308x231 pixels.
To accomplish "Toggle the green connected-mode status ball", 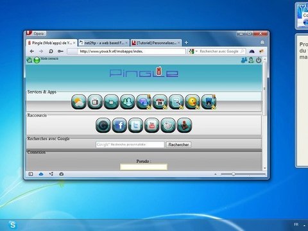I will (x=37, y=60).
